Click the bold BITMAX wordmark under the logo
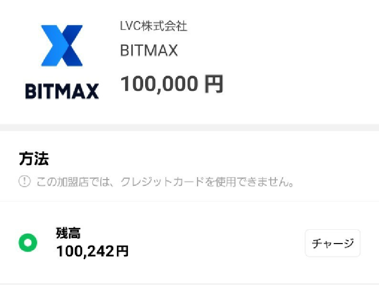379x308 pixels. tap(62, 91)
